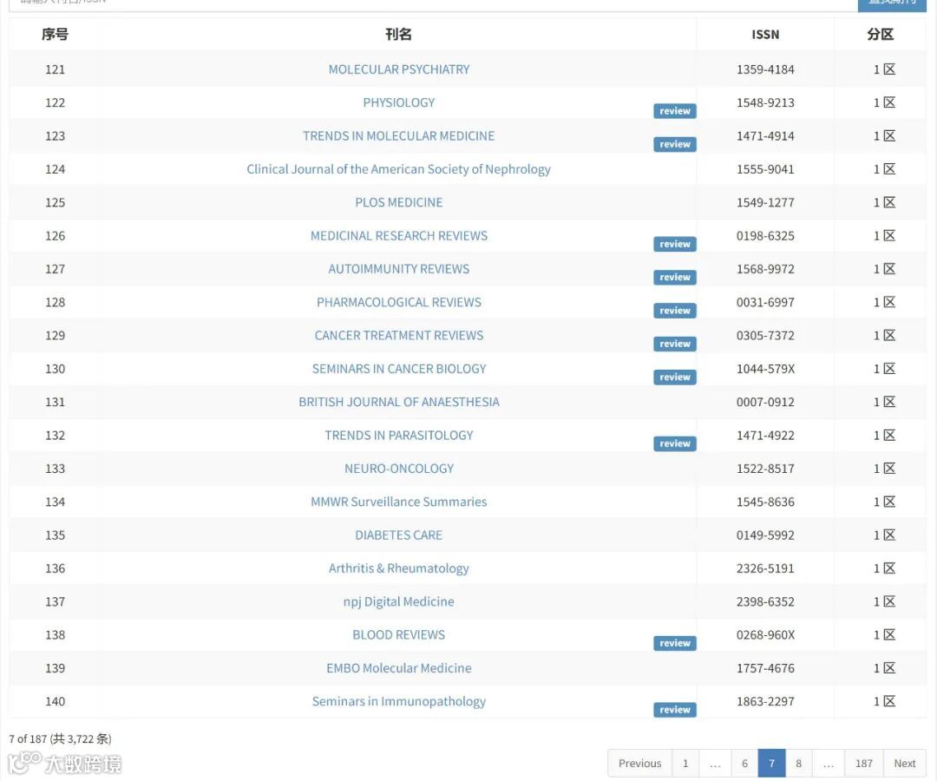This screenshot has width=937, height=781.
Task: Click review badge on MEDICINAL RESEARCH REVIEWS row
Action: pos(675,245)
